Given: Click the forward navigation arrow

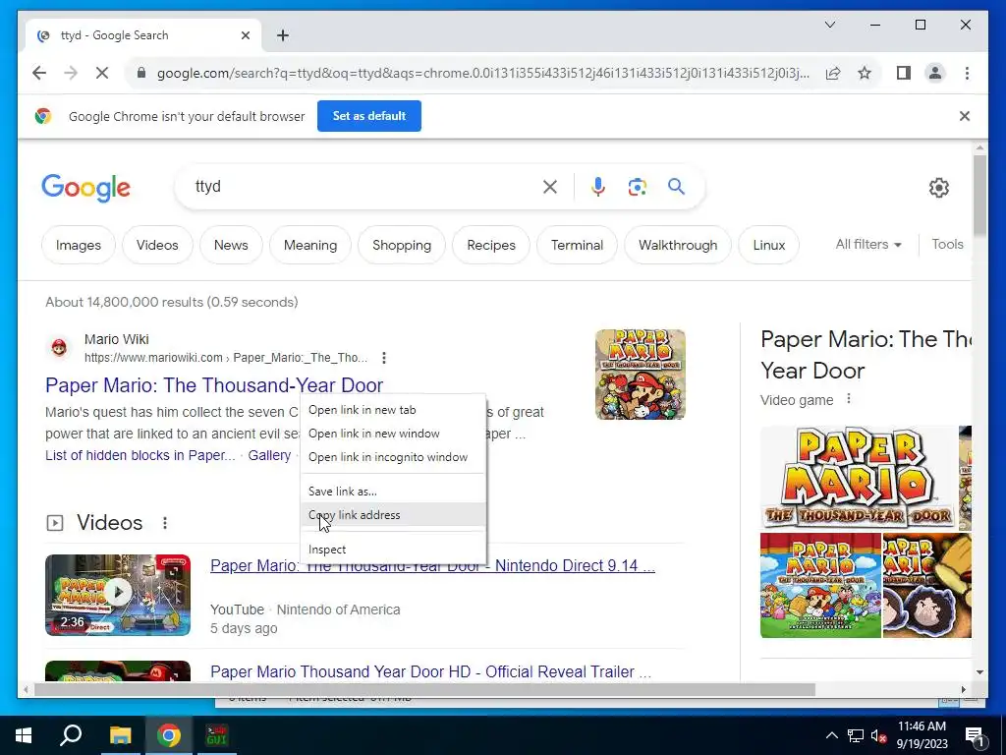Looking at the screenshot, I should 71,73.
